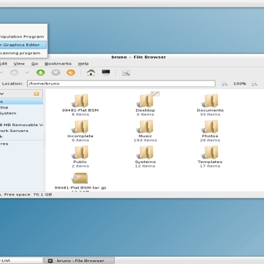Click the Pictures bookmark in sidebar

[x=22, y=144]
